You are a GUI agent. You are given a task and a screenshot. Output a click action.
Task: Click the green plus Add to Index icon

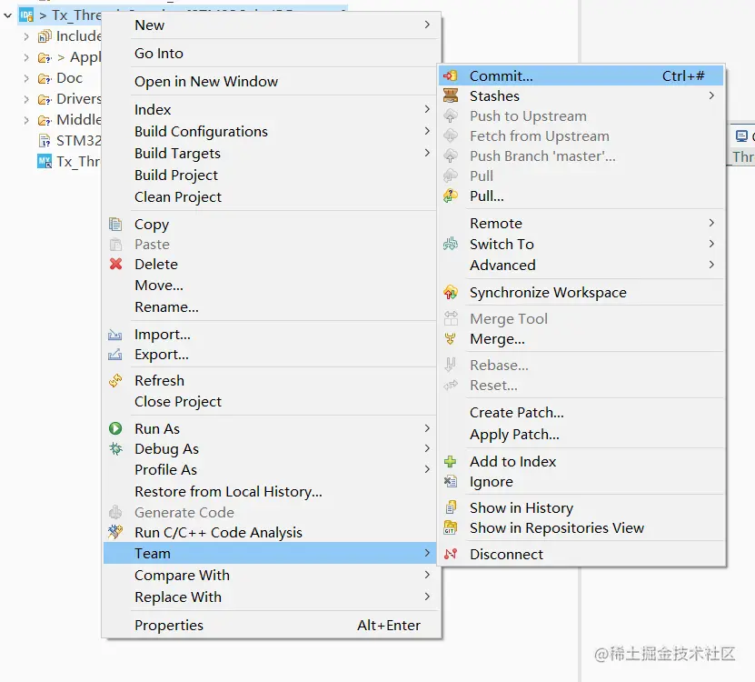[x=451, y=461]
